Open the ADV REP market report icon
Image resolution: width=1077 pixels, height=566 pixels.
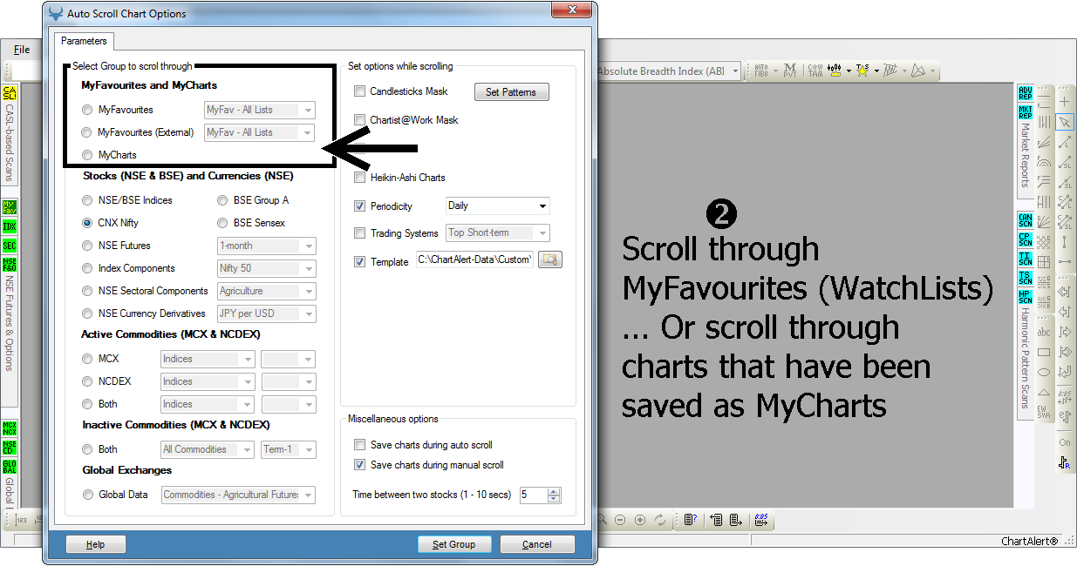point(1026,93)
